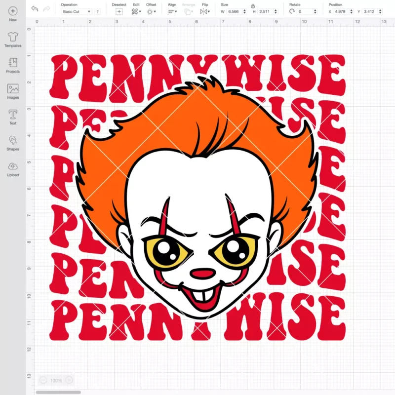Click the clown's red nose

[x=203, y=274]
